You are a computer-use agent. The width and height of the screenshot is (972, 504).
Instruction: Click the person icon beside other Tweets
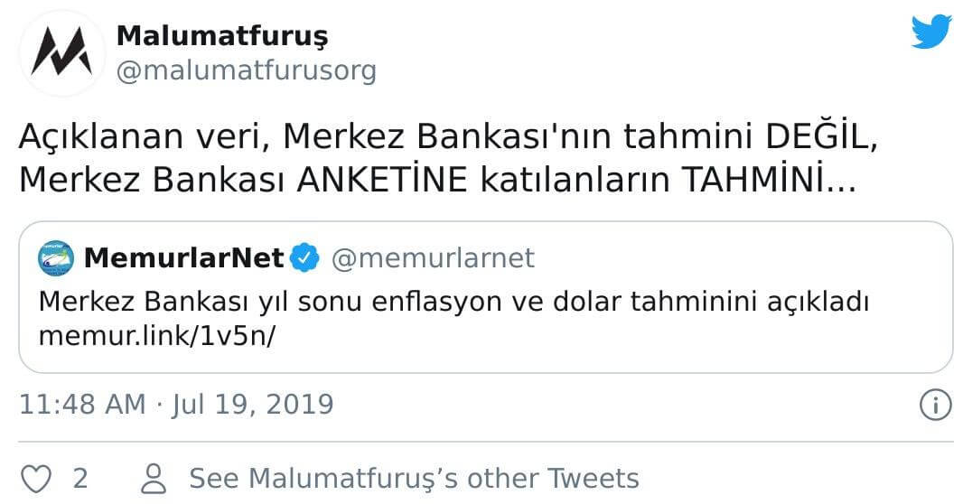[x=155, y=478]
